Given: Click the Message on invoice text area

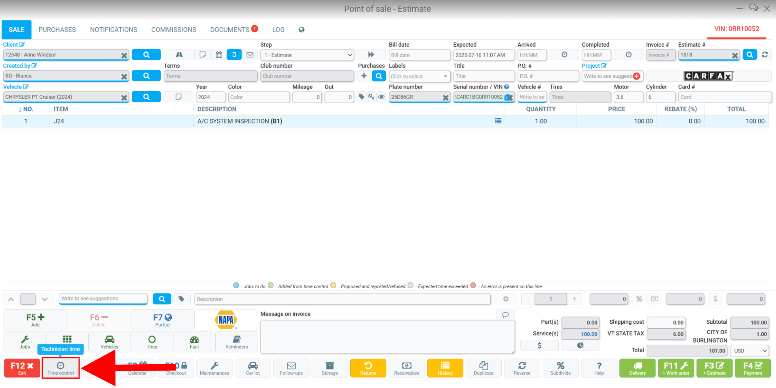Looking at the screenshot, I should (387, 337).
